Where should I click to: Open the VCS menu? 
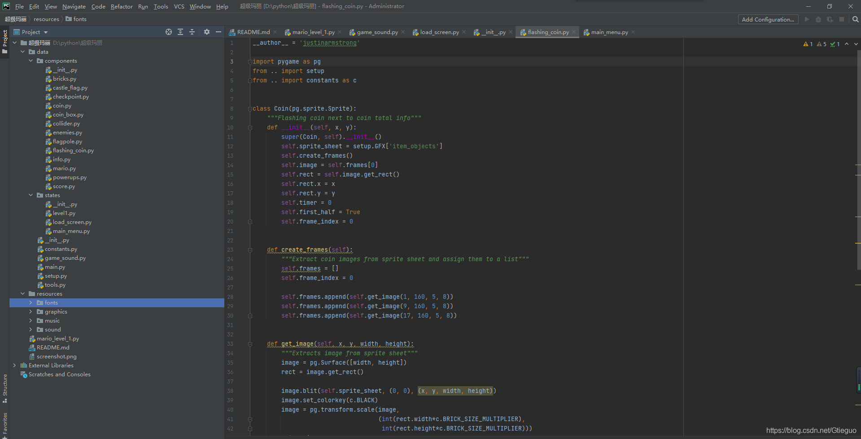click(x=179, y=6)
